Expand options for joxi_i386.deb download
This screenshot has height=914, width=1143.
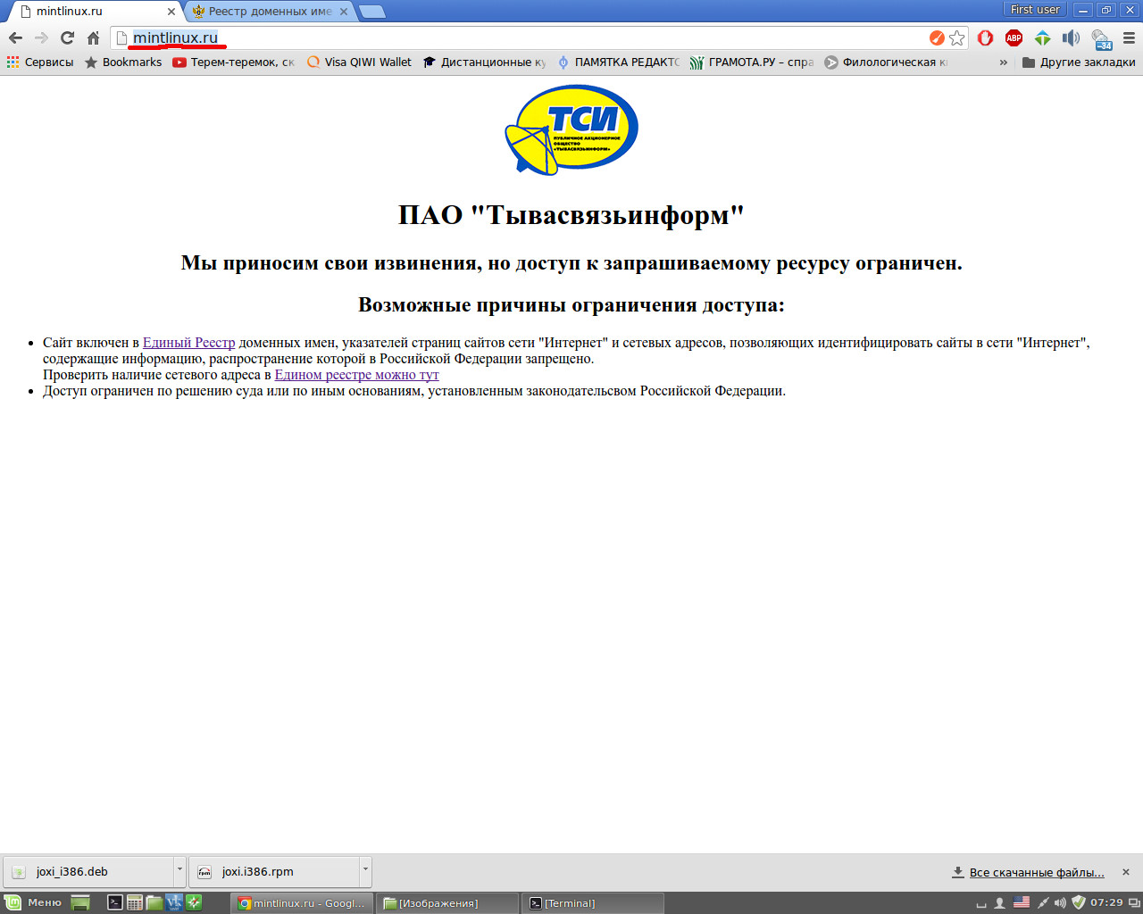tap(179, 870)
